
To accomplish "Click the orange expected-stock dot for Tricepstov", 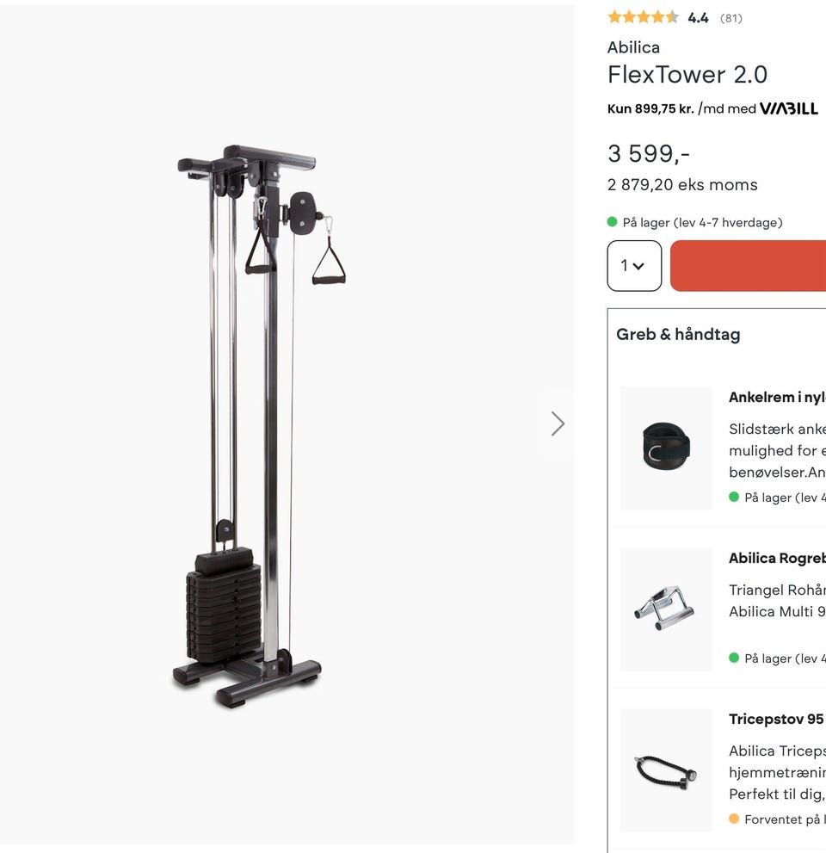I will coord(734,819).
